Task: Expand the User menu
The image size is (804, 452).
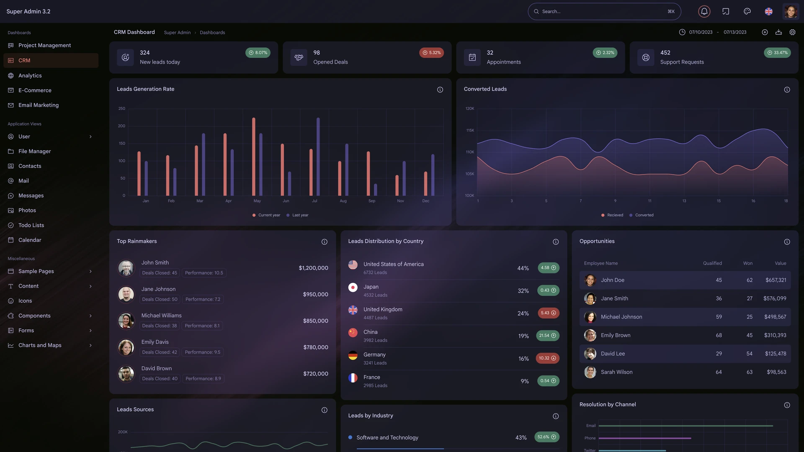Action: pyautogui.click(x=51, y=136)
